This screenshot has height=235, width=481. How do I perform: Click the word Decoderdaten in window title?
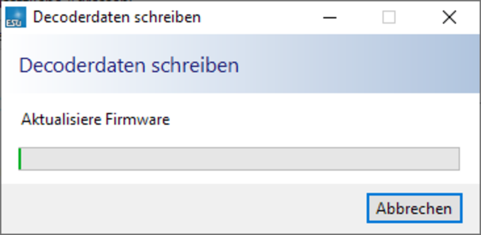(x=82, y=17)
